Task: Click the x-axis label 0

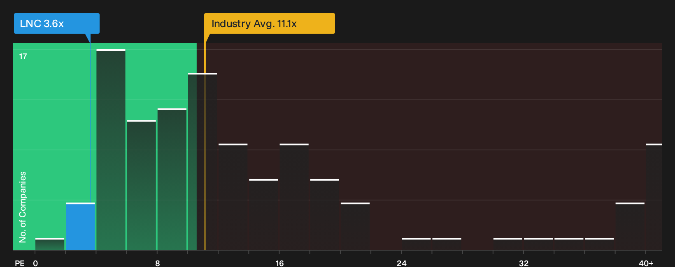Action: click(35, 263)
